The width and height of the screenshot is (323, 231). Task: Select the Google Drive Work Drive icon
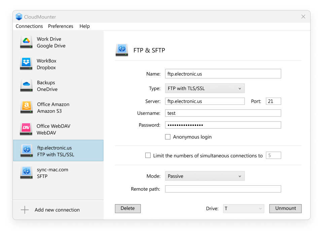pyautogui.click(x=26, y=42)
